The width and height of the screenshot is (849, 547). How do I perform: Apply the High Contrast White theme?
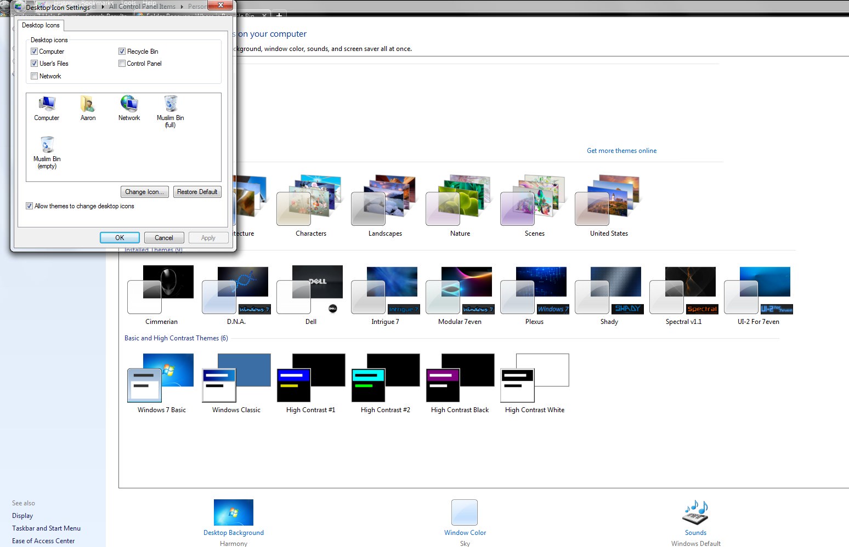535,384
